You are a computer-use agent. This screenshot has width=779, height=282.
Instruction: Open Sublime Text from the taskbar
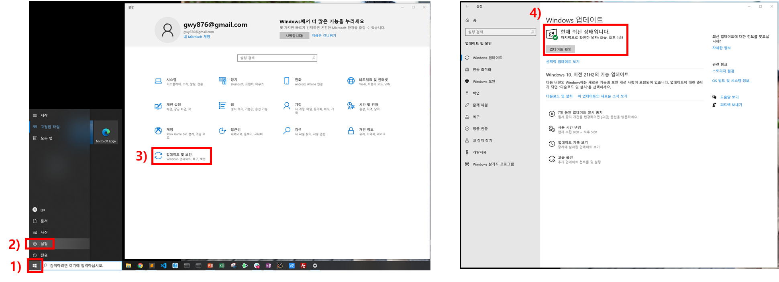(152, 266)
